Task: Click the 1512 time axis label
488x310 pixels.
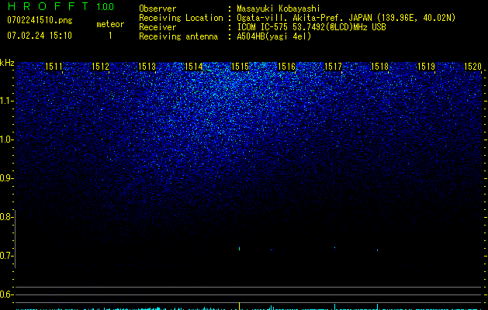Action: pyautogui.click(x=100, y=67)
